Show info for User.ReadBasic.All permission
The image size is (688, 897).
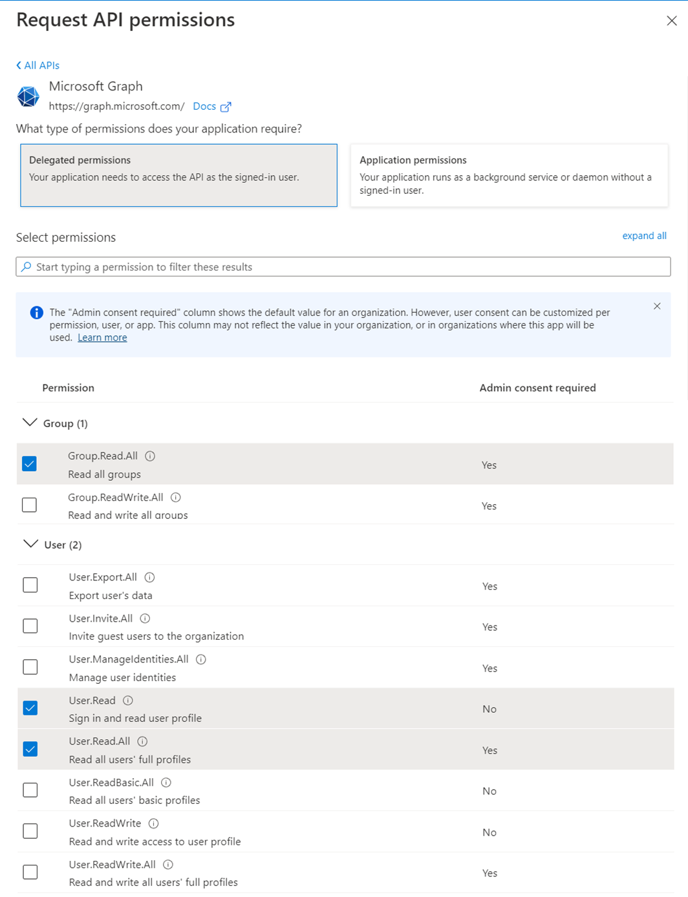pos(166,783)
